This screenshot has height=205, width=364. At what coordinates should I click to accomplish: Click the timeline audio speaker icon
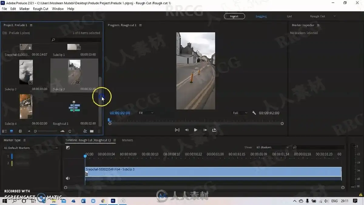[68, 178]
